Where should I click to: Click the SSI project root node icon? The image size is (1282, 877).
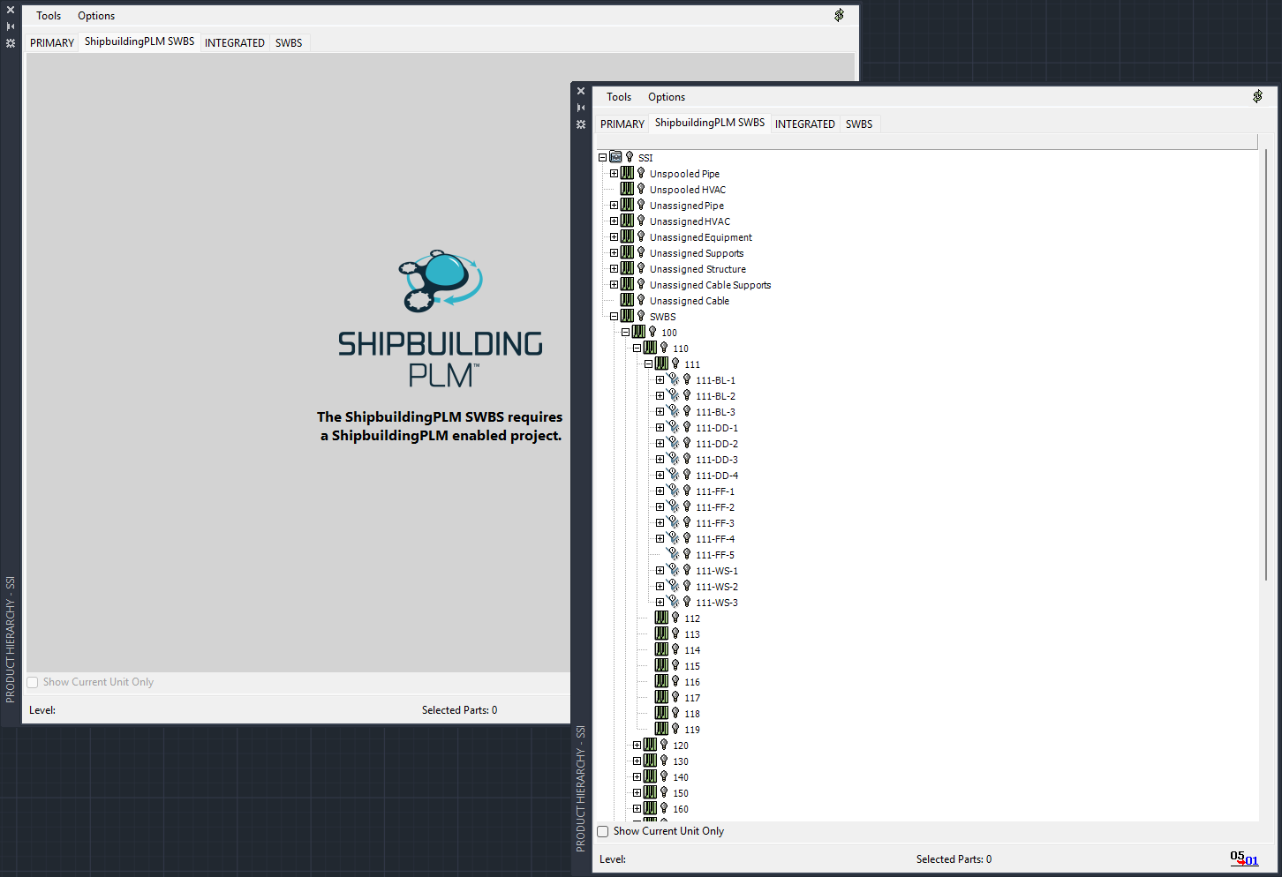[x=615, y=157]
